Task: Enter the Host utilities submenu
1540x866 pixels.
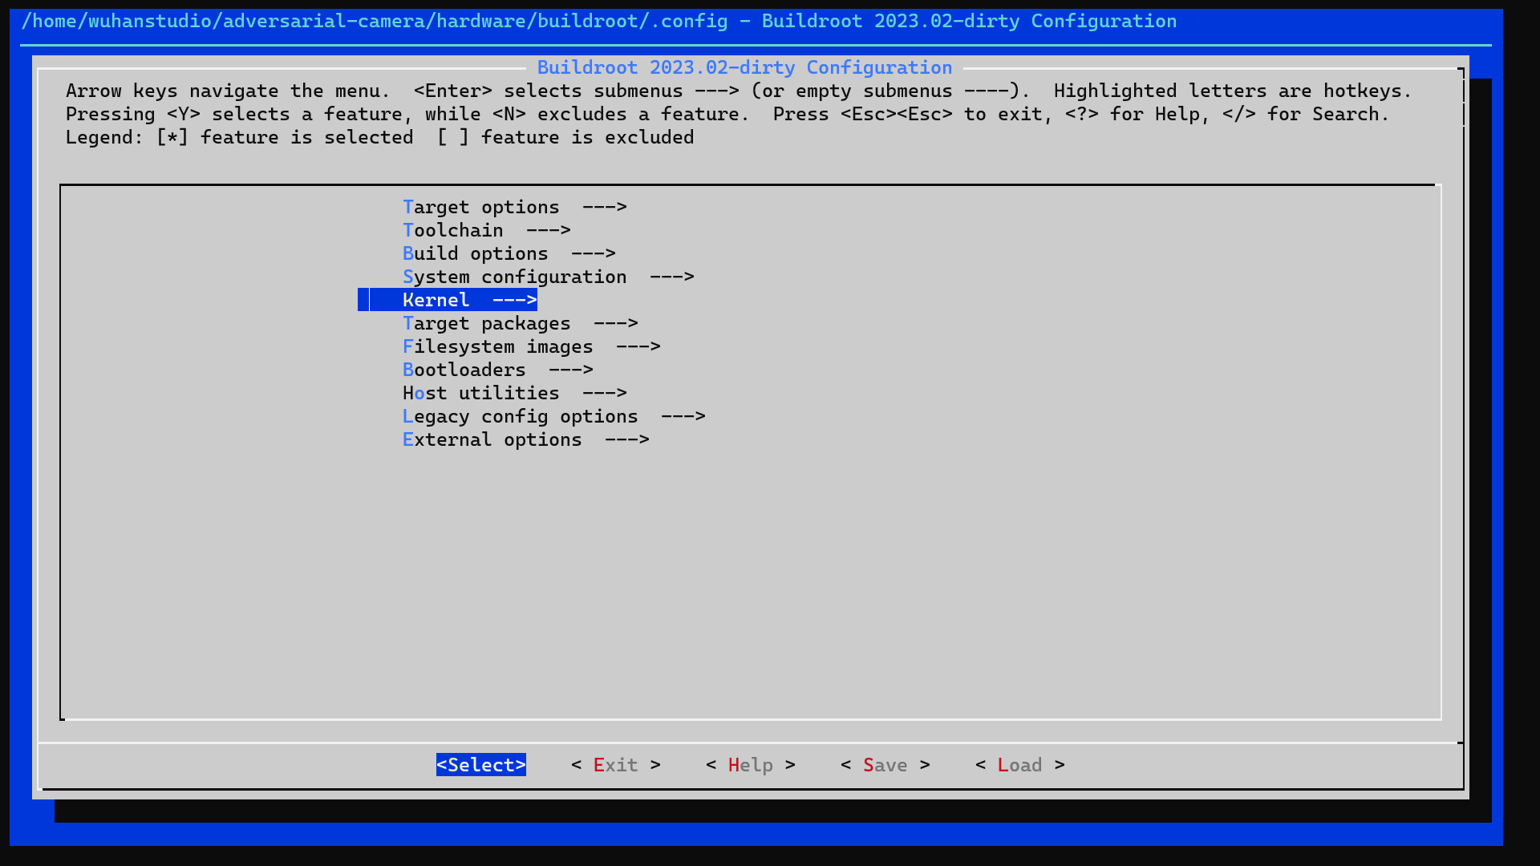Action: pos(481,392)
